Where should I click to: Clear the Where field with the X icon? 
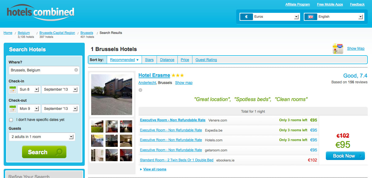click(x=76, y=70)
